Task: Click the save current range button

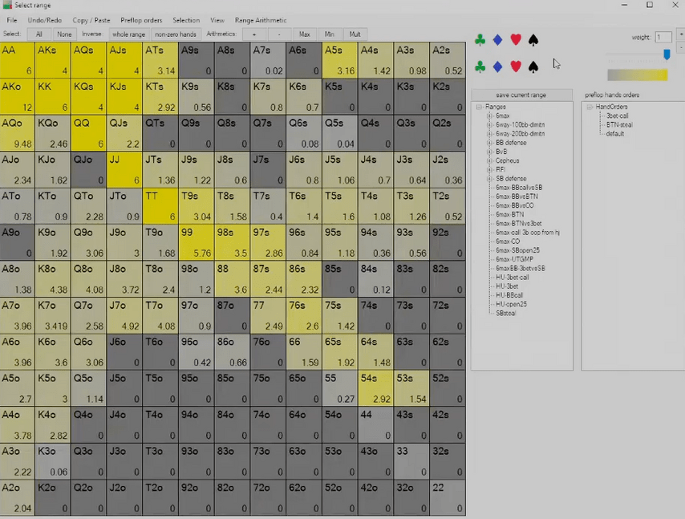Action: tap(521, 95)
